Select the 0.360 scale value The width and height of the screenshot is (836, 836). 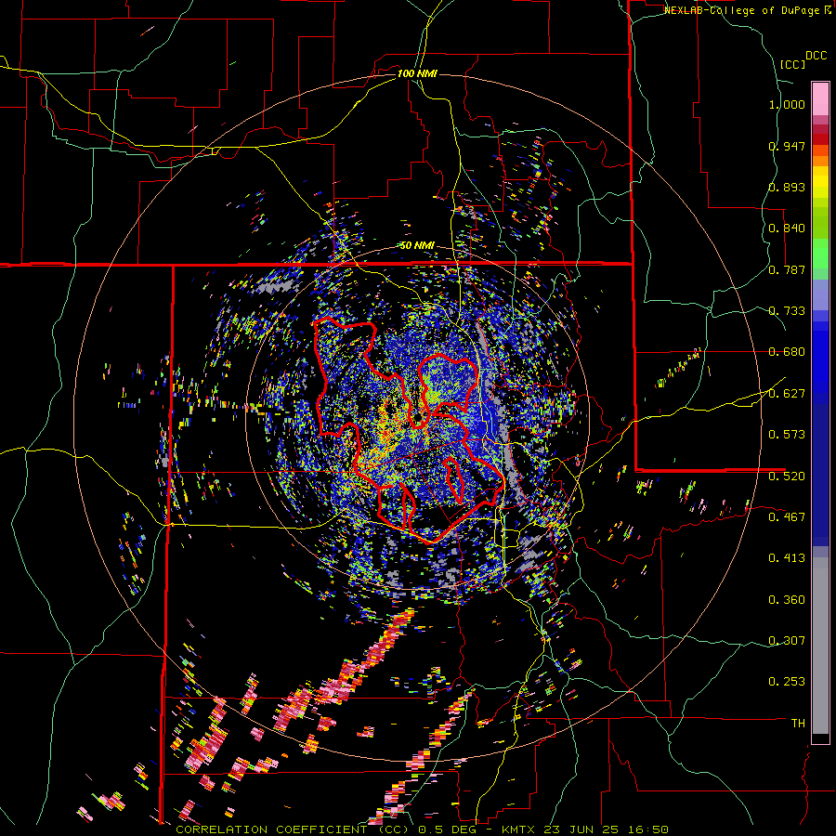pos(787,600)
